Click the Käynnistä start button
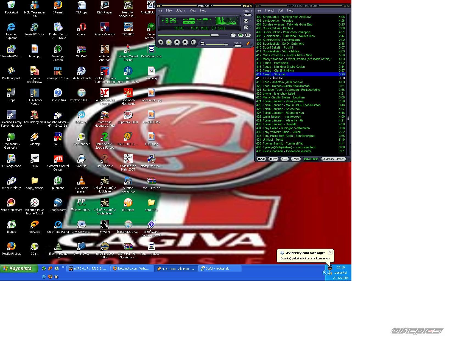Image resolution: width=450 pixels, height=337 pixels. tap(19, 268)
